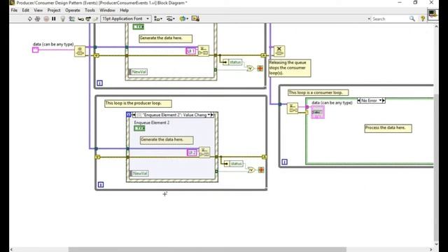Click 'This loop is the producer loop.' label
This screenshot has width=448, height=252.
138,104
